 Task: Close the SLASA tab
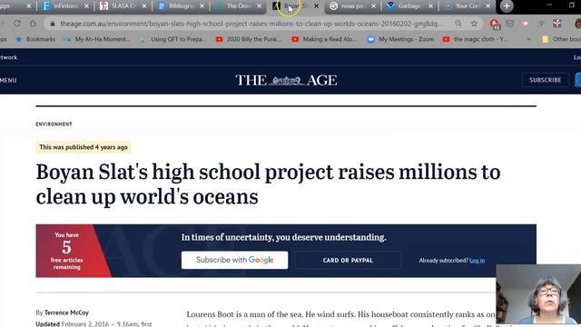coord(144,6)
